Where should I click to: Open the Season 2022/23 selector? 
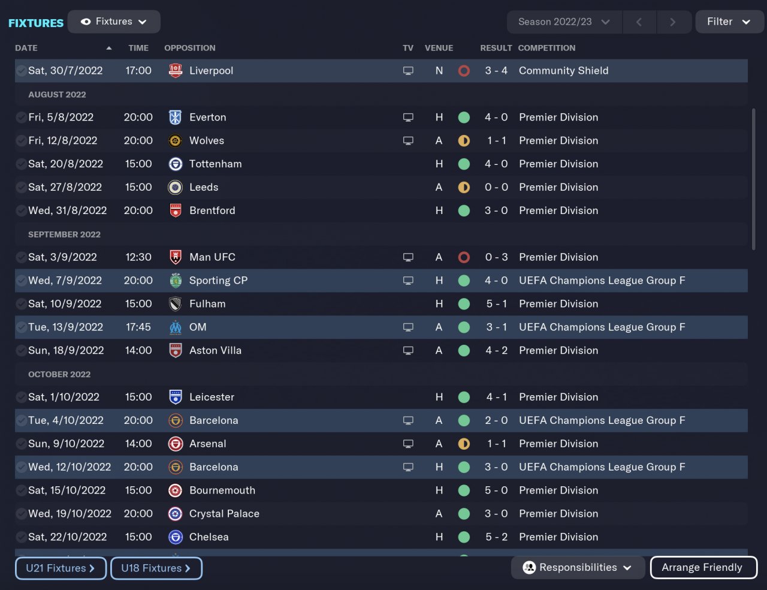(x=564, y=22)
